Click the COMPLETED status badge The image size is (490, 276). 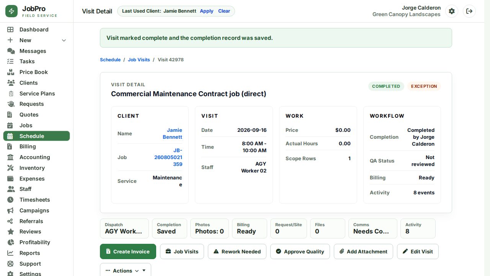coord(386,86)
